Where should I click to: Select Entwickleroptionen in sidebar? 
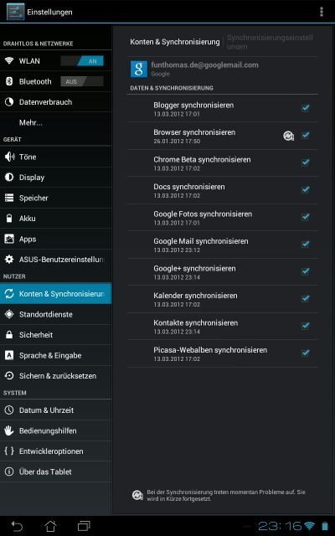tap(56, 451)
